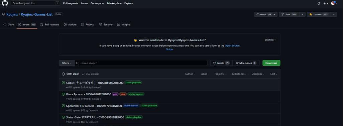Switch to the repository Pull requests tab
Screen dimensions: 343x126
(50, 25)
